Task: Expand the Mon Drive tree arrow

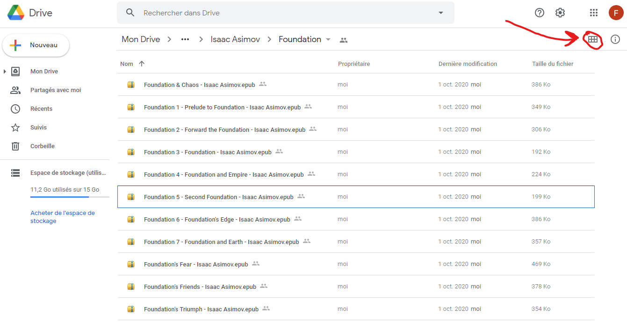Action: point(5,72)
